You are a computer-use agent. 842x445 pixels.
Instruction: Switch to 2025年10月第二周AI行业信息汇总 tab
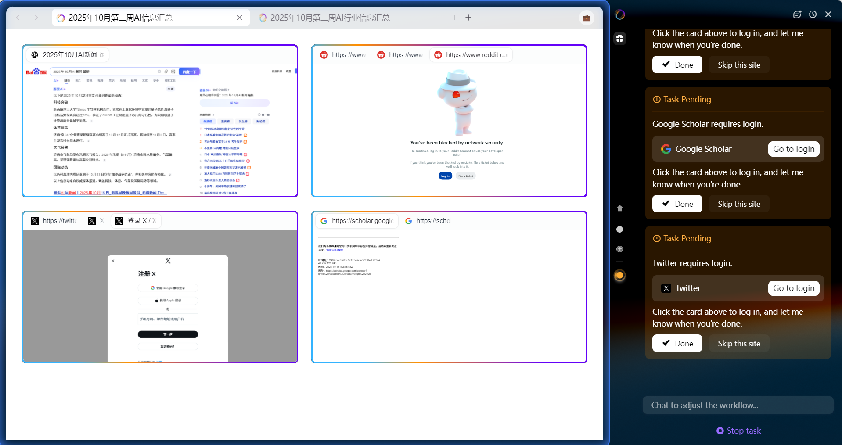(329, 18)
